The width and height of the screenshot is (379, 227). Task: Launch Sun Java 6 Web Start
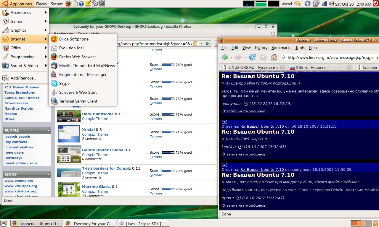click(x=83, y=92)
